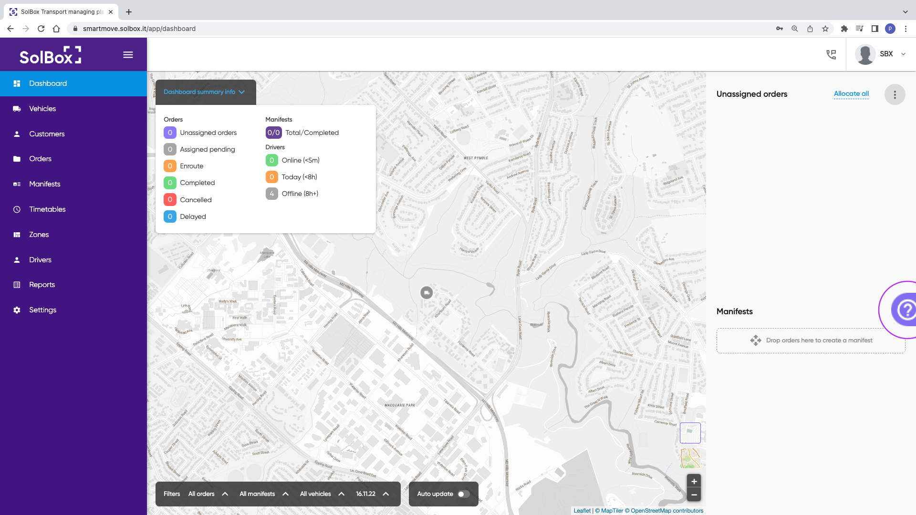Click the phone call icon in header
Viewport: 916px width, 515px height.
[831, 54]
